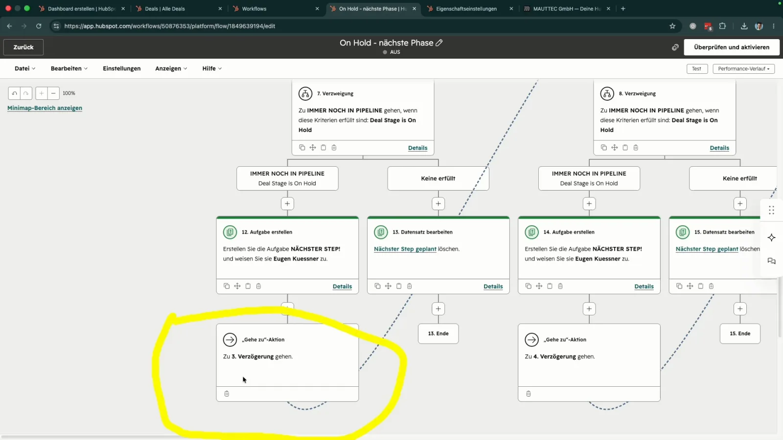Zoom out with the minus zoom button

pyautogui.click(x=53, y=93)
